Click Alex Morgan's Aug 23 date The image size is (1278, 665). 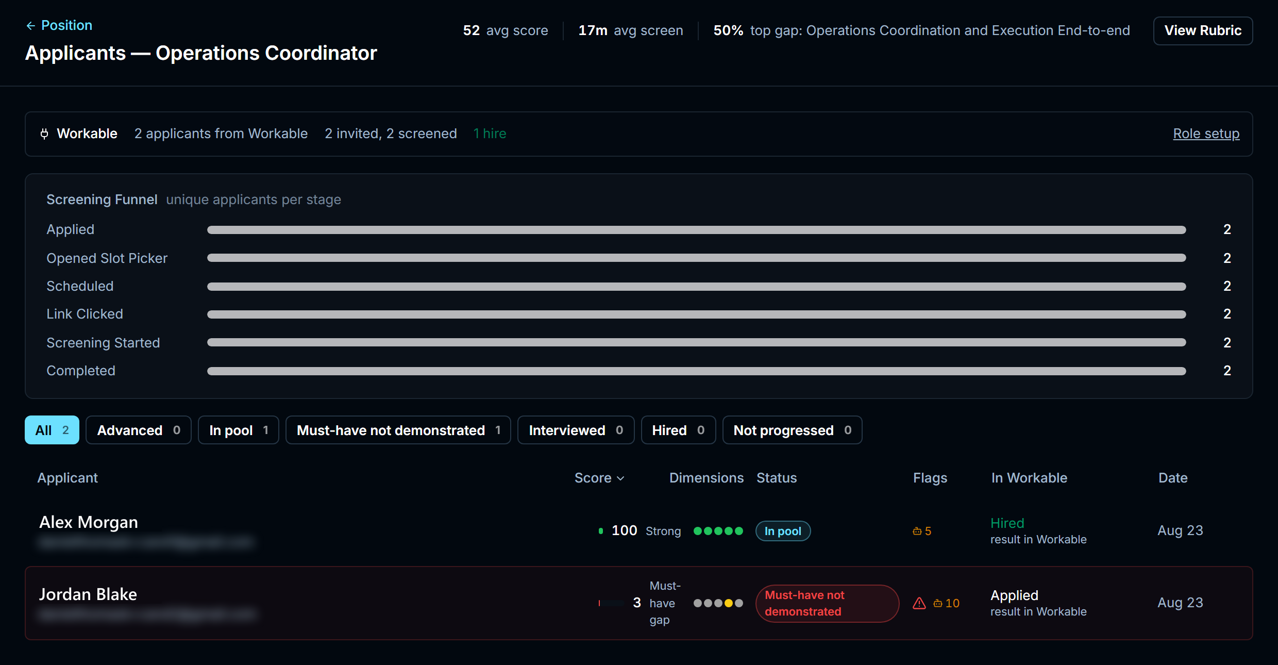pos(1180,530)
